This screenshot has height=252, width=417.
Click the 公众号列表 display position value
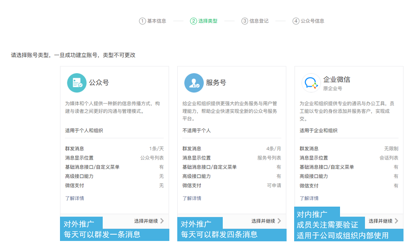pos(152,158)
